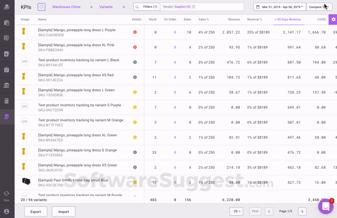This screenshot has height=218, width=337.
Task: Open the user account icon in the sidebar
Action: coord(7,211)
